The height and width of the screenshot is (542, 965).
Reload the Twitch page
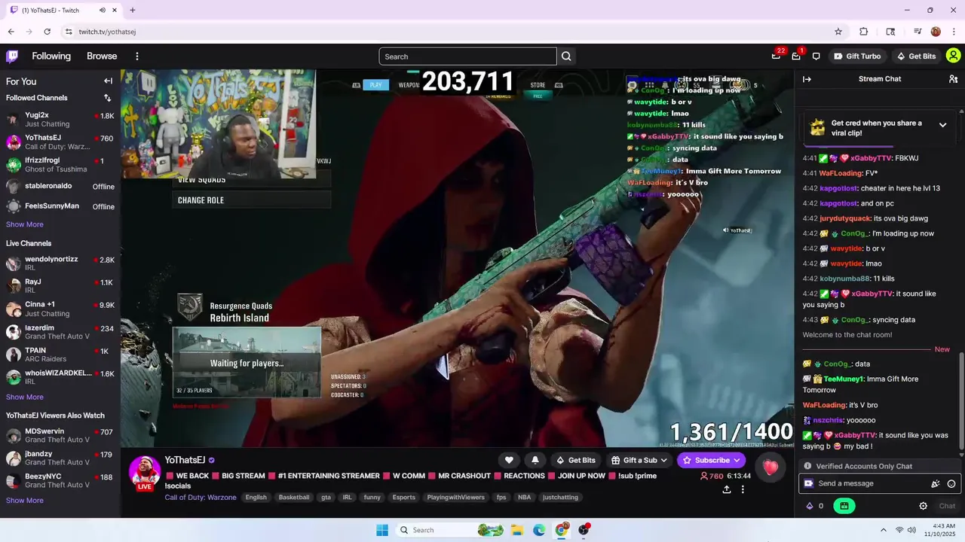[x=47, y=32]
